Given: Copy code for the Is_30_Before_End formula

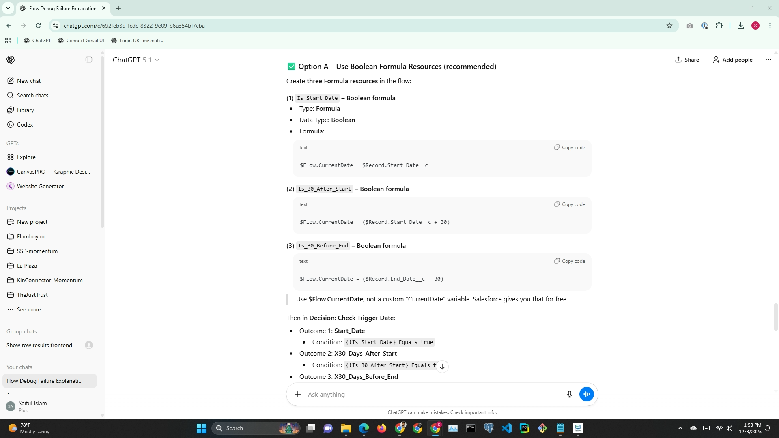Looking at the screenshot, I should [x=570, y=261].
